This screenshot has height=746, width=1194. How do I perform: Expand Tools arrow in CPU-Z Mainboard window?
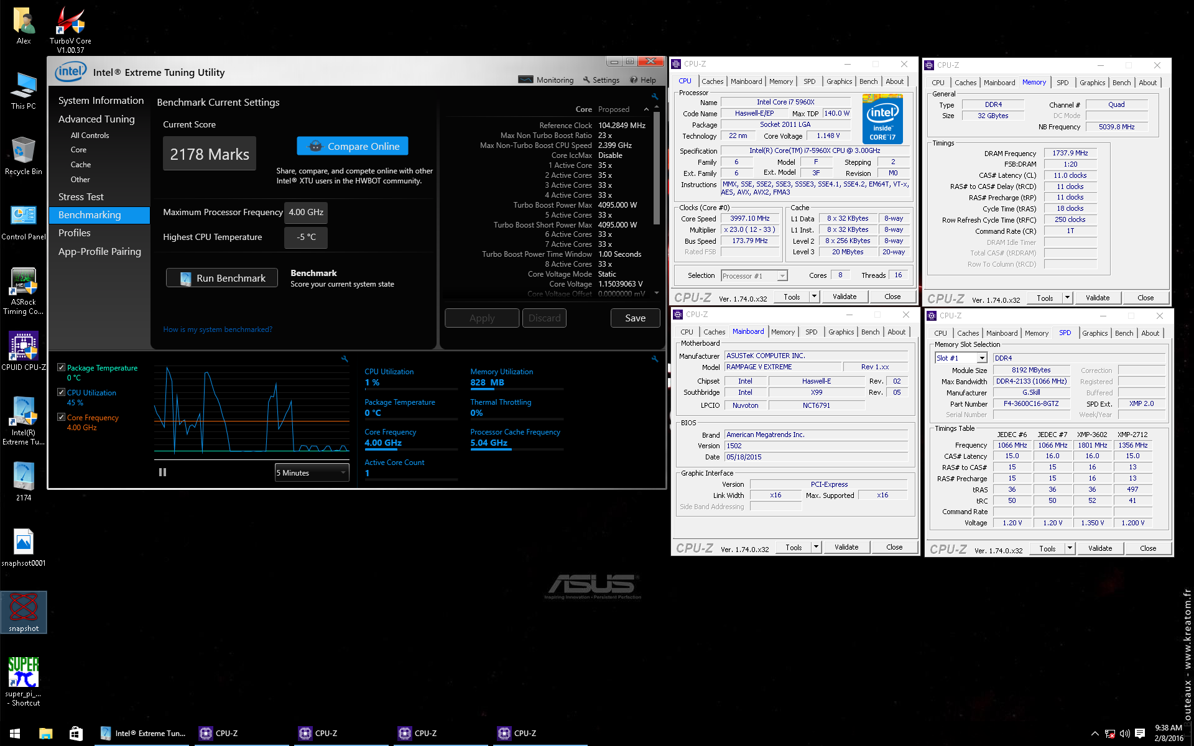click(x=816, y=547)
